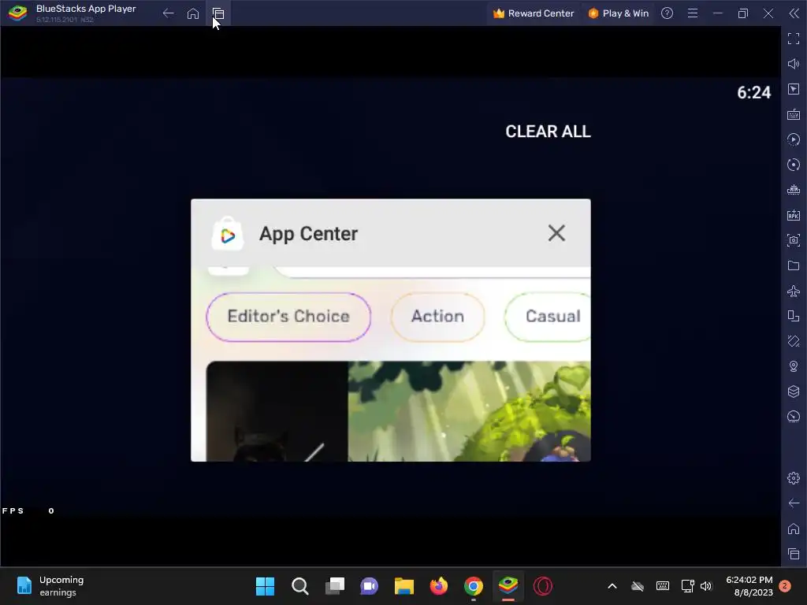Take a screenshot with the capture icon
Viewport: 807px width, 605px height.
[x=794, y=240]
